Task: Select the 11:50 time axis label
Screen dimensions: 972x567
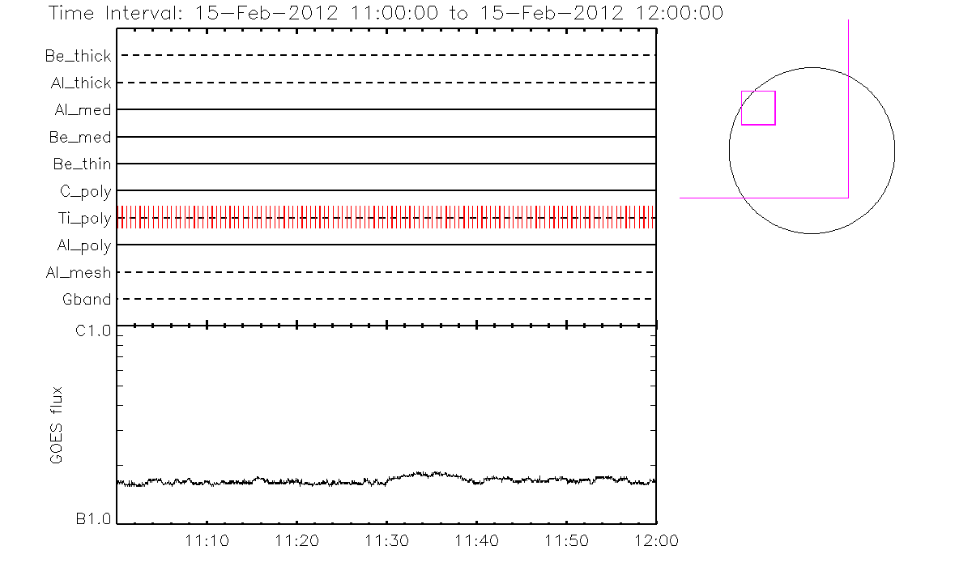Action: (x=566, y=540)
